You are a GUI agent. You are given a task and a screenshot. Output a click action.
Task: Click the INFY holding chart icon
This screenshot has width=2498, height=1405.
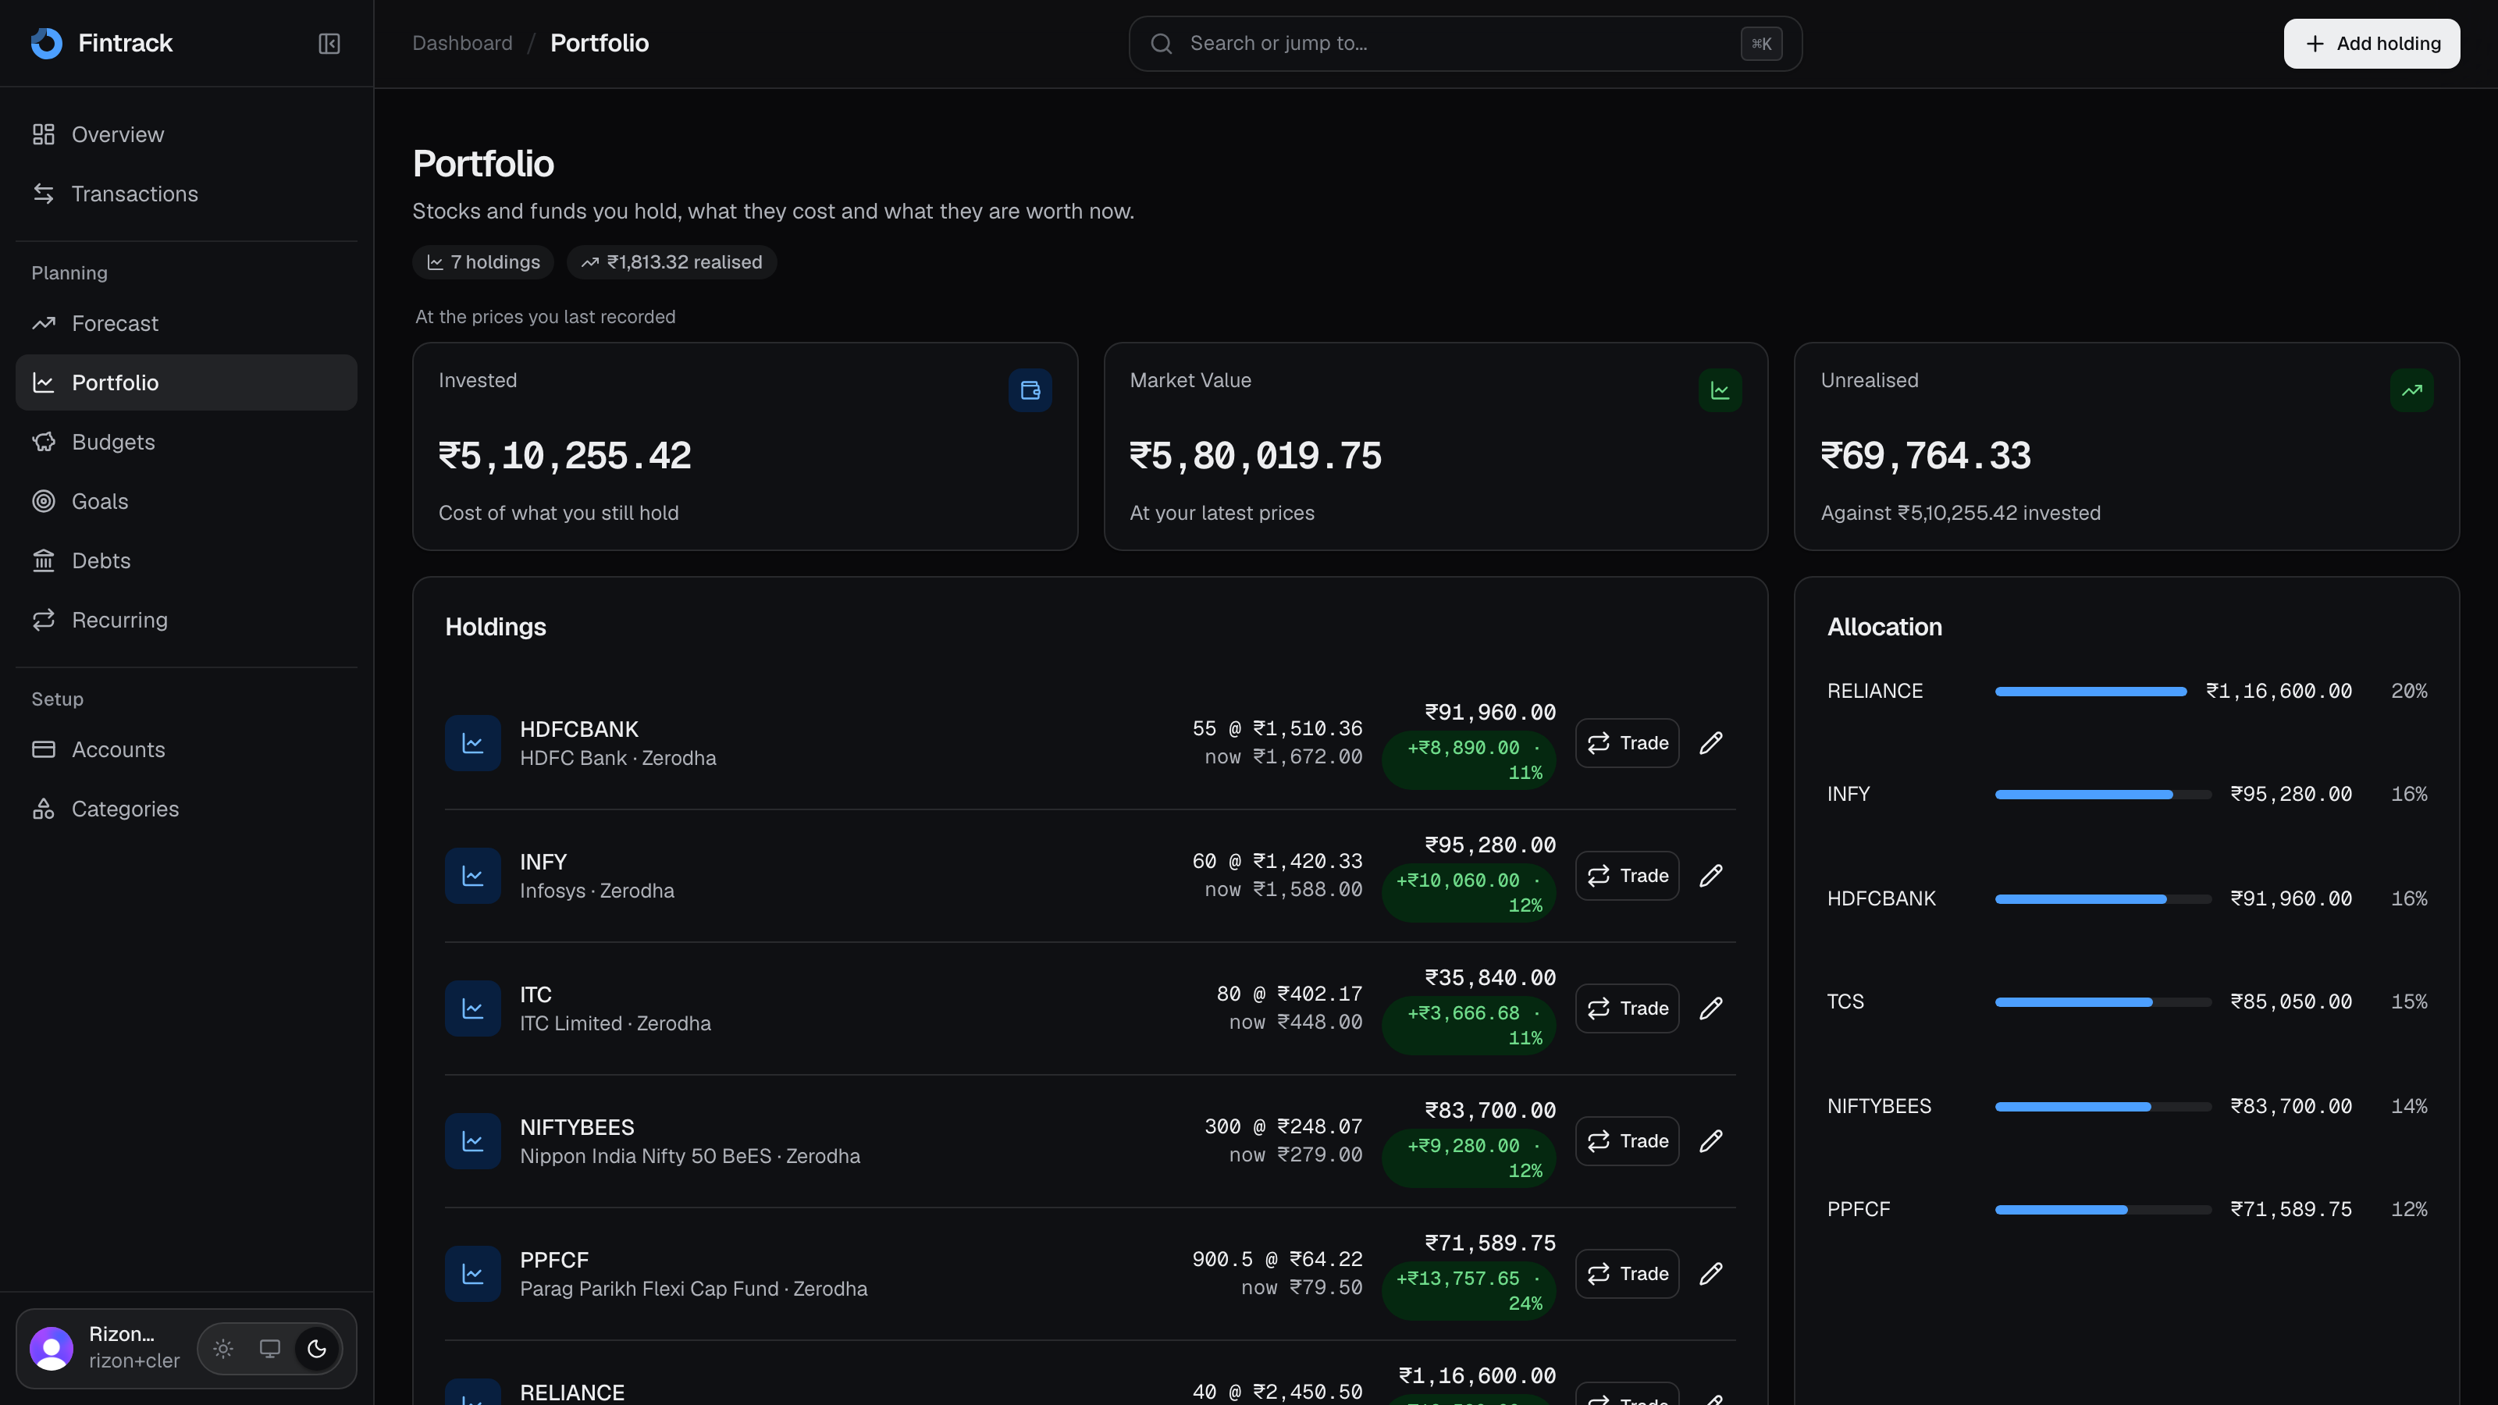[x=472, y=877]
